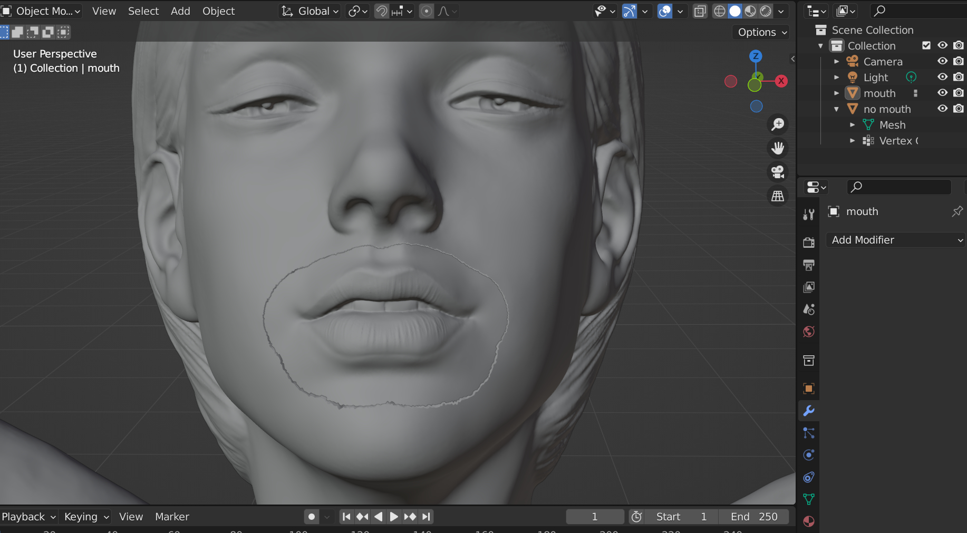The height and width of the screenshot is (533, 967).
Task: Switch to the Output properties tab
Action: click(809, 265)
